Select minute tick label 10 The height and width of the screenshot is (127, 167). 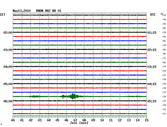pyautogui.click(x=102, y=120)
